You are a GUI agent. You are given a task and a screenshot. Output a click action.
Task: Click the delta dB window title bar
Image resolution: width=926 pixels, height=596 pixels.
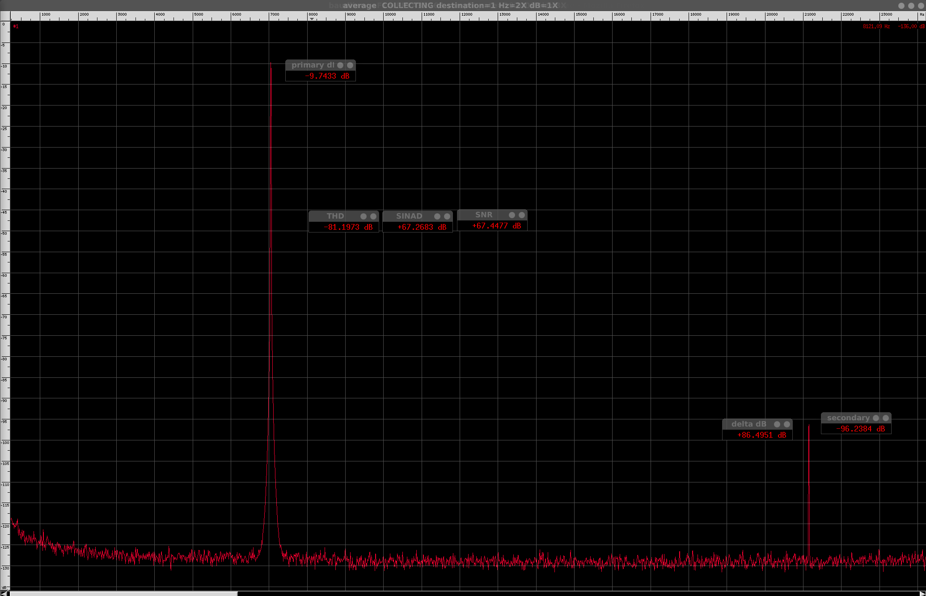coord(748,424)
